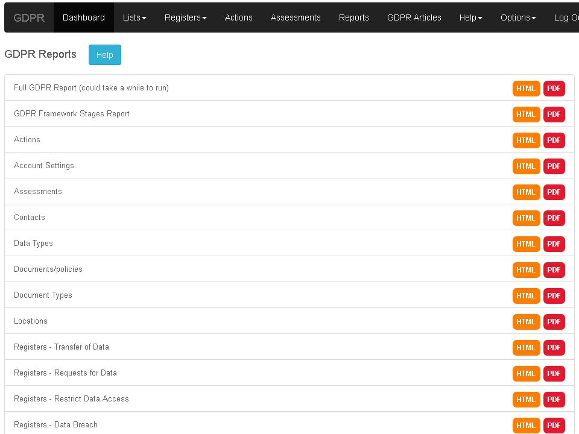Download Locations report as PDF

click(x=554, y=322)
